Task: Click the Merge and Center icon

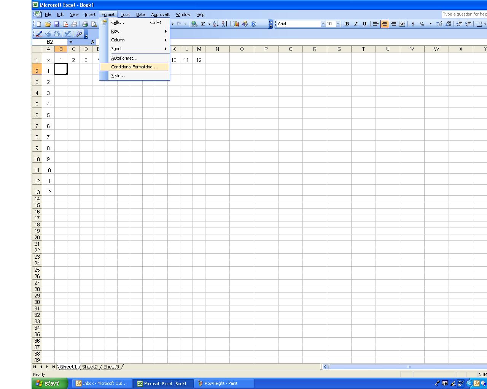Action: pos(402,24)
